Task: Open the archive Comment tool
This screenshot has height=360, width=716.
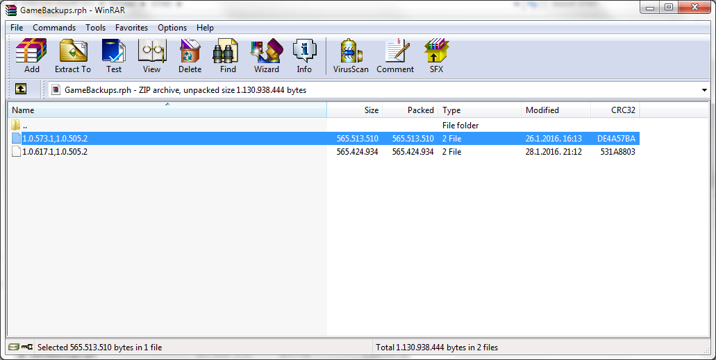Action: [x=395, y=55]
